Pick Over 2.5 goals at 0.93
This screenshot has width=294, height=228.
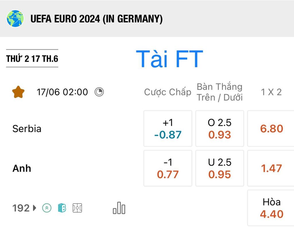(x=220, y=129)
